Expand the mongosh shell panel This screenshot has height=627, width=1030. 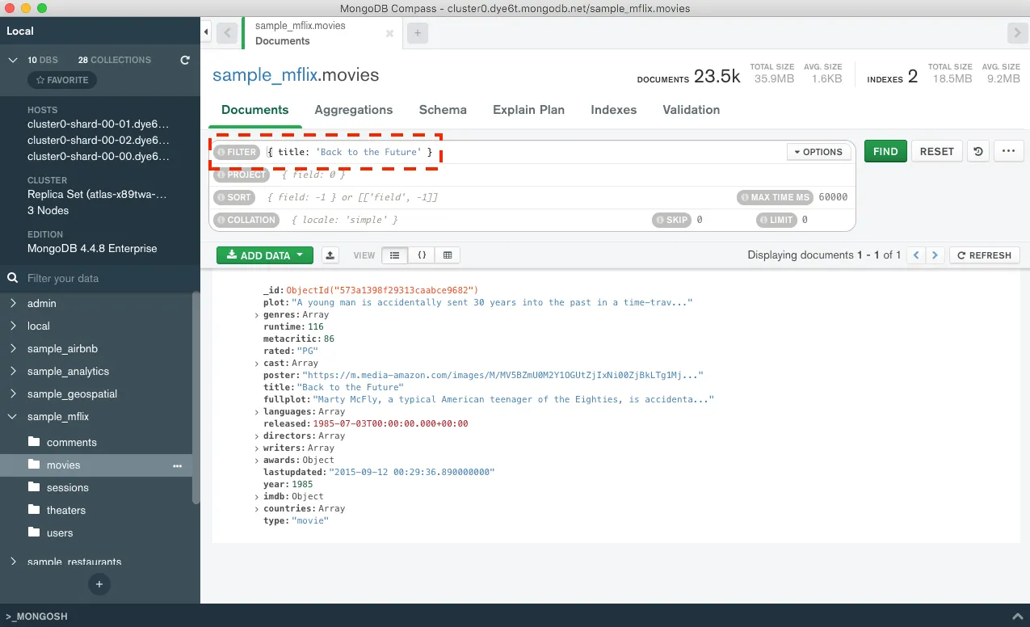(1017, 616)
